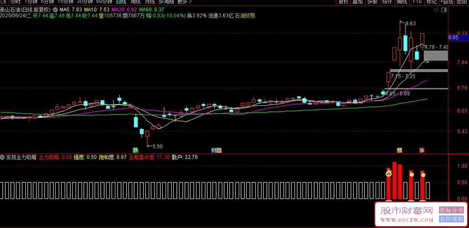Click the 换2.92% turnover value
469x228 pixels.
coord(197,16)
